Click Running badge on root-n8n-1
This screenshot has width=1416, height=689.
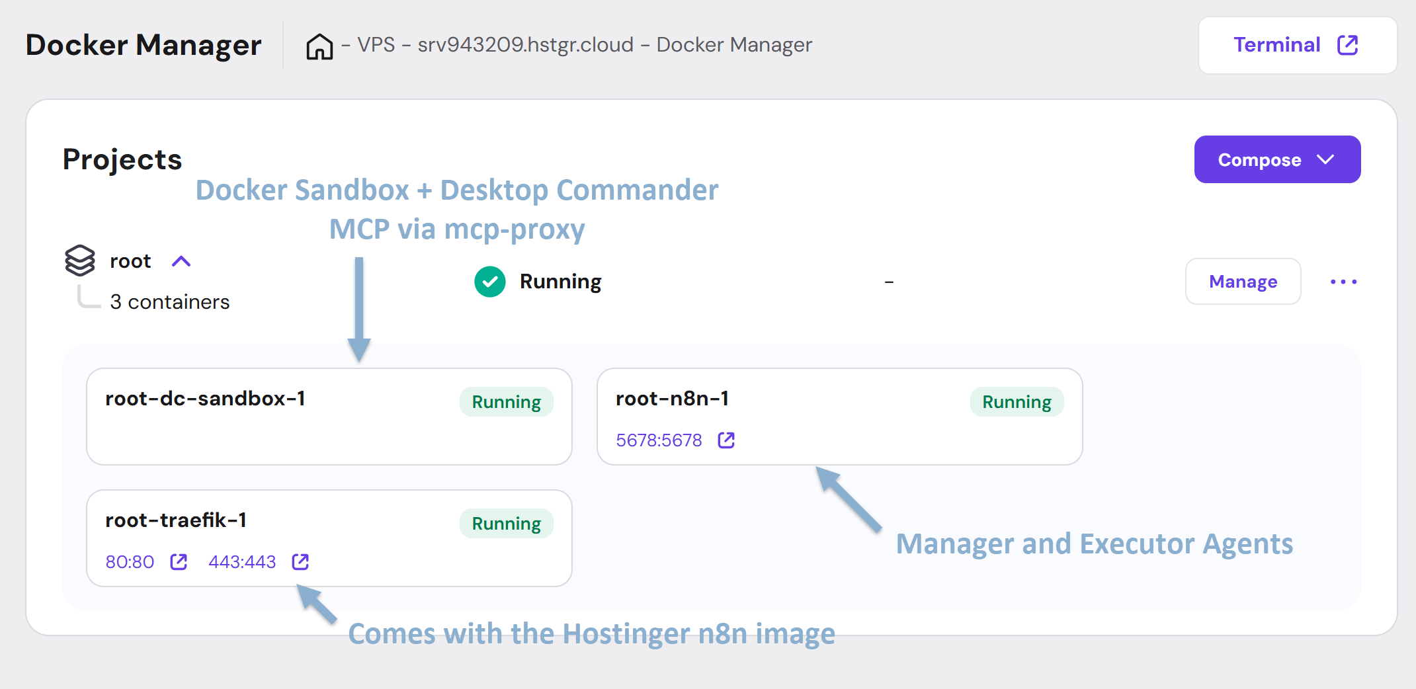pos(1017,402)
